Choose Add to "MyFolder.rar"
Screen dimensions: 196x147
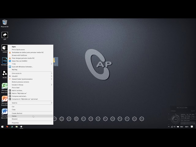[31, 93]
